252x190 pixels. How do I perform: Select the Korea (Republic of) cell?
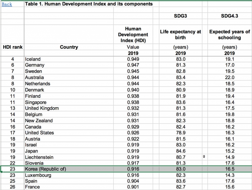click(45, 169)
